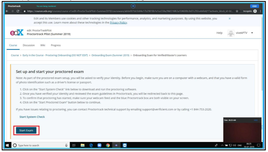Click HIDE on the webcam preview box
Image resolution: width=268 pixels, height=152 pixels.
(x=256, y=120)
